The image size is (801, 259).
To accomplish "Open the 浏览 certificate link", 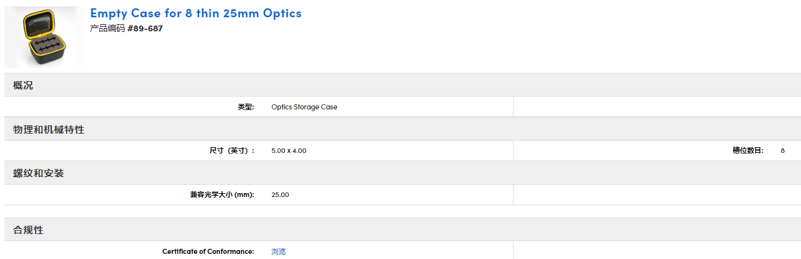I will pos(279,251).
